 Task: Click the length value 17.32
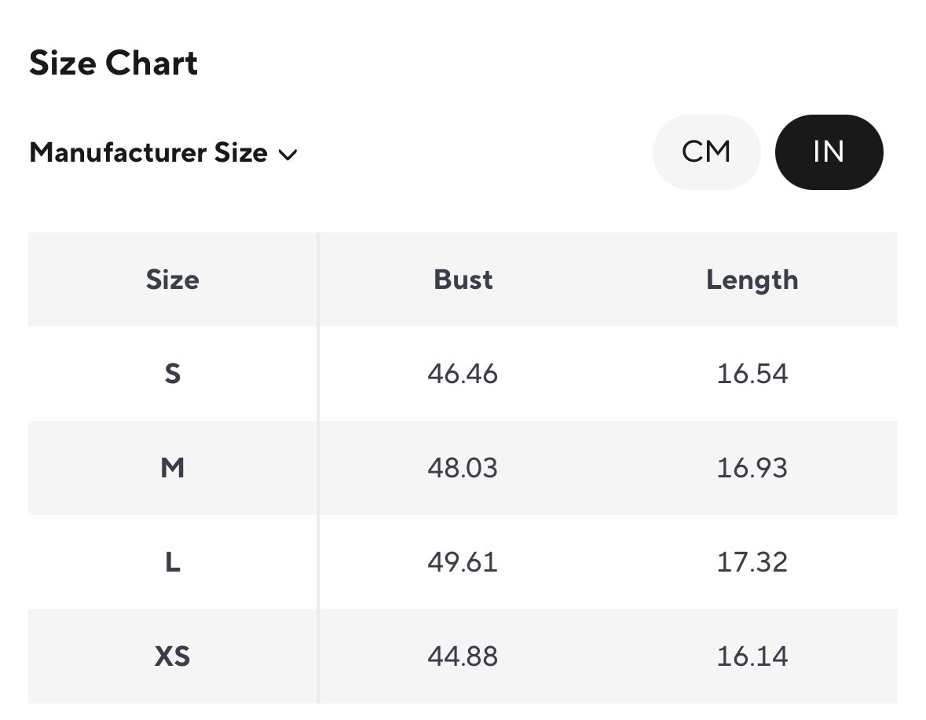click(752, 562)
